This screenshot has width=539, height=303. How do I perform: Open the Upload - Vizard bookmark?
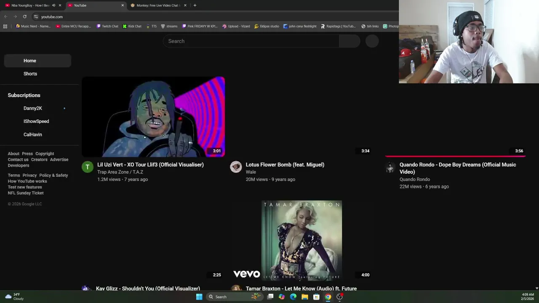[x=236, y=26]
